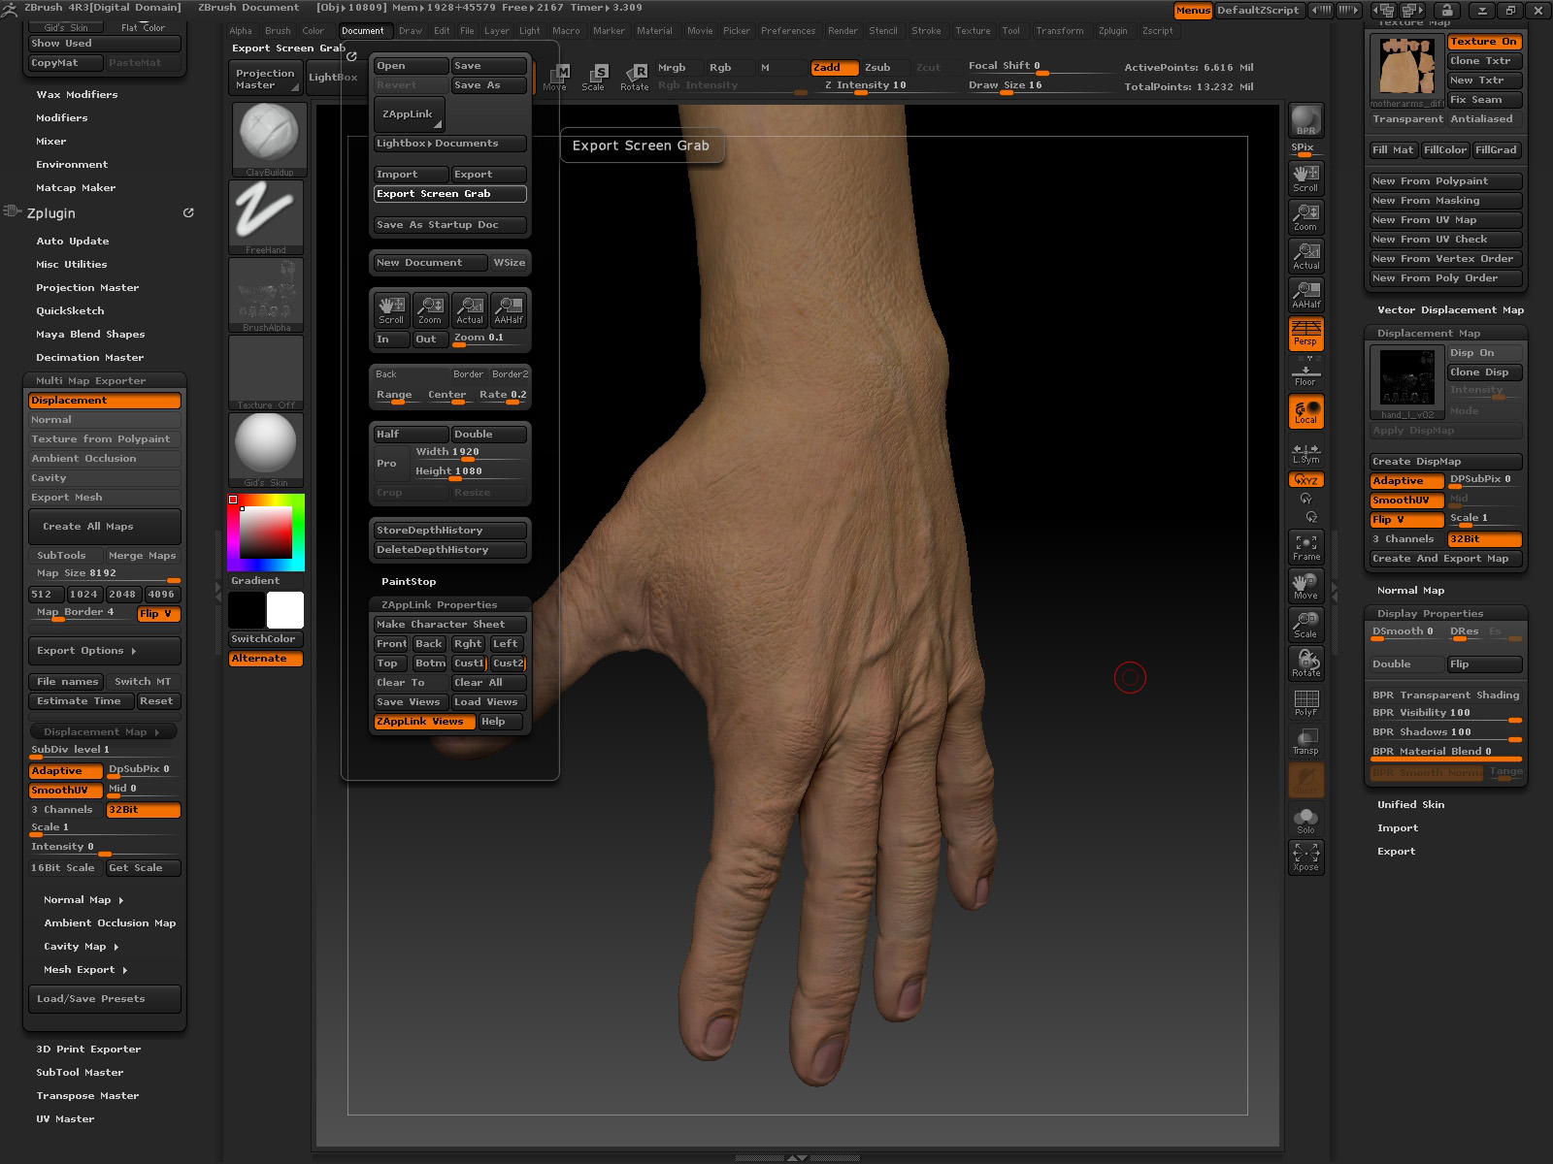Open the BrushAlpha alpha selector
The width and height of the screenshot is (1553, 1164).
click(267, 295)
